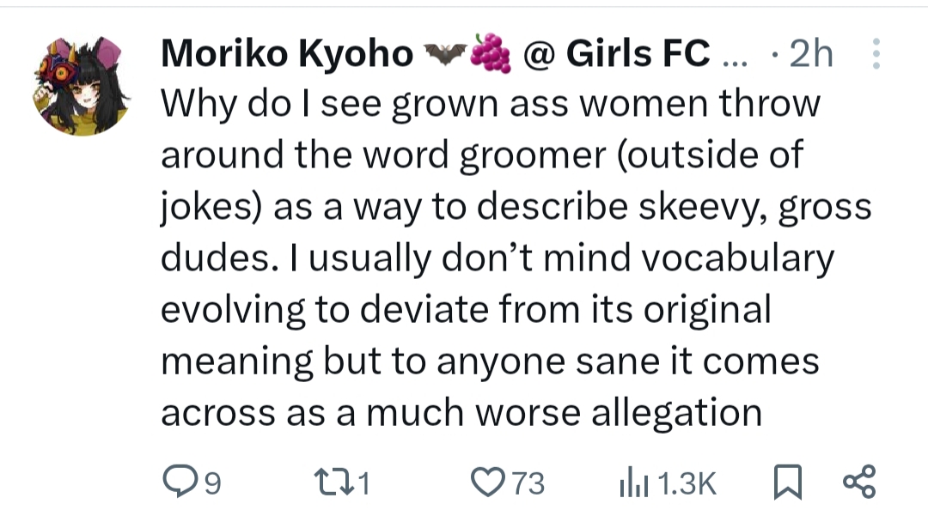Click the bat emoji after the name

pyautogui.click(x=444, y=54)
